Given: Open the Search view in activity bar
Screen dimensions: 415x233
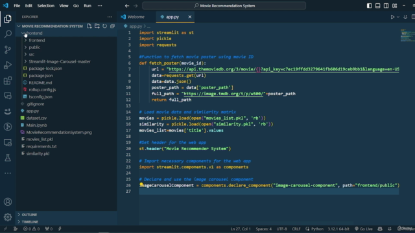Looking at the screenshot, I should coord(8,34).
